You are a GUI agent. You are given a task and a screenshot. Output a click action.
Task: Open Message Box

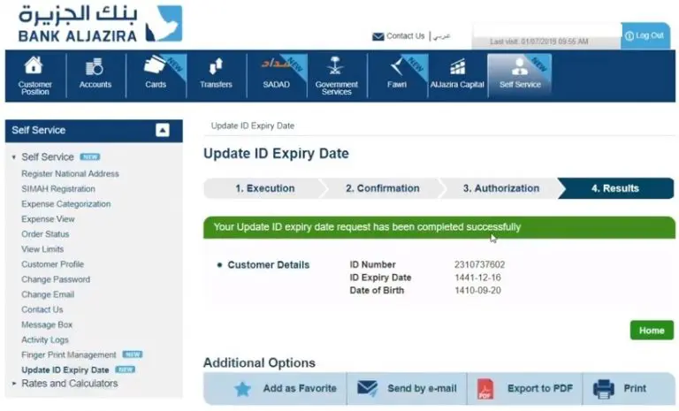(x=47, y=324)
